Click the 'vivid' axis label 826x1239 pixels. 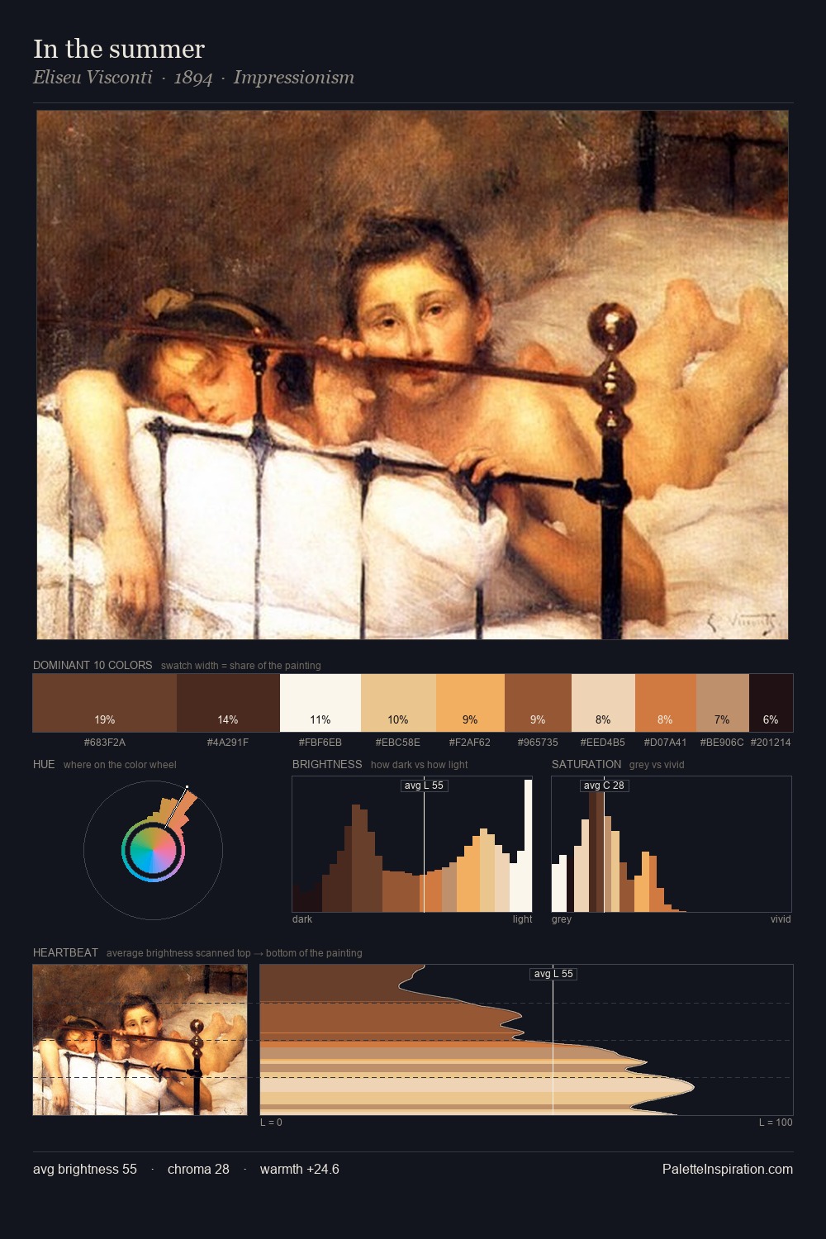click(x=781, y=919)
